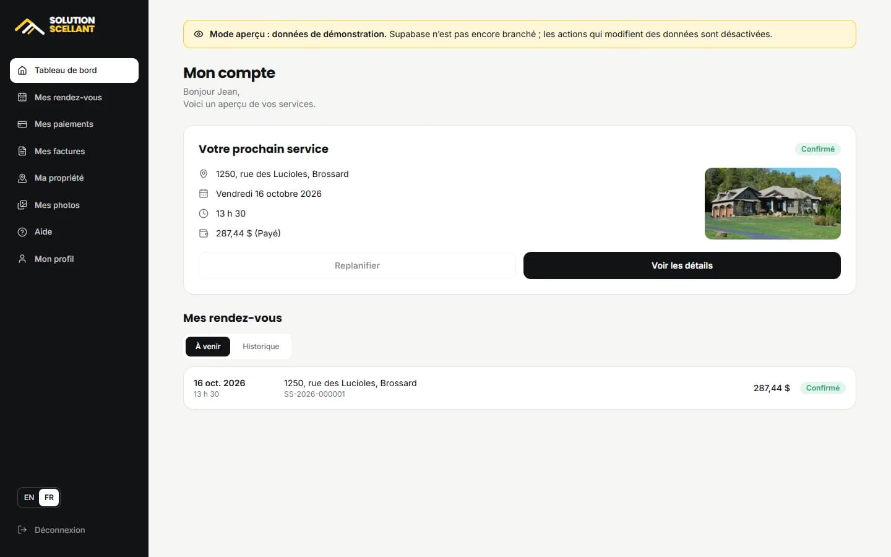Click the question mark icon beside Aide
This screenshot has width=891, height=557.
coord(22,232)
